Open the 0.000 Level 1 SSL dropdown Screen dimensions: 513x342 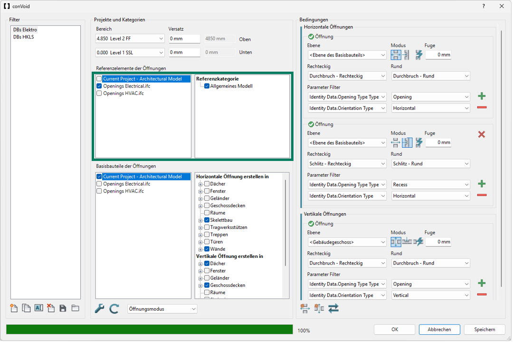[130, 52]
